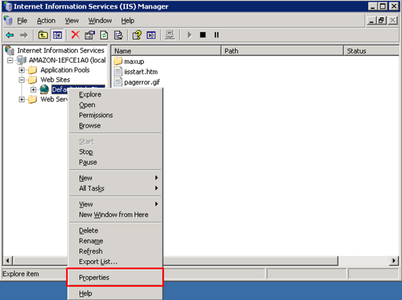The height and width of the screenshot is (300, 402).
Task: Open the Window menu
Action: point(100,20)
